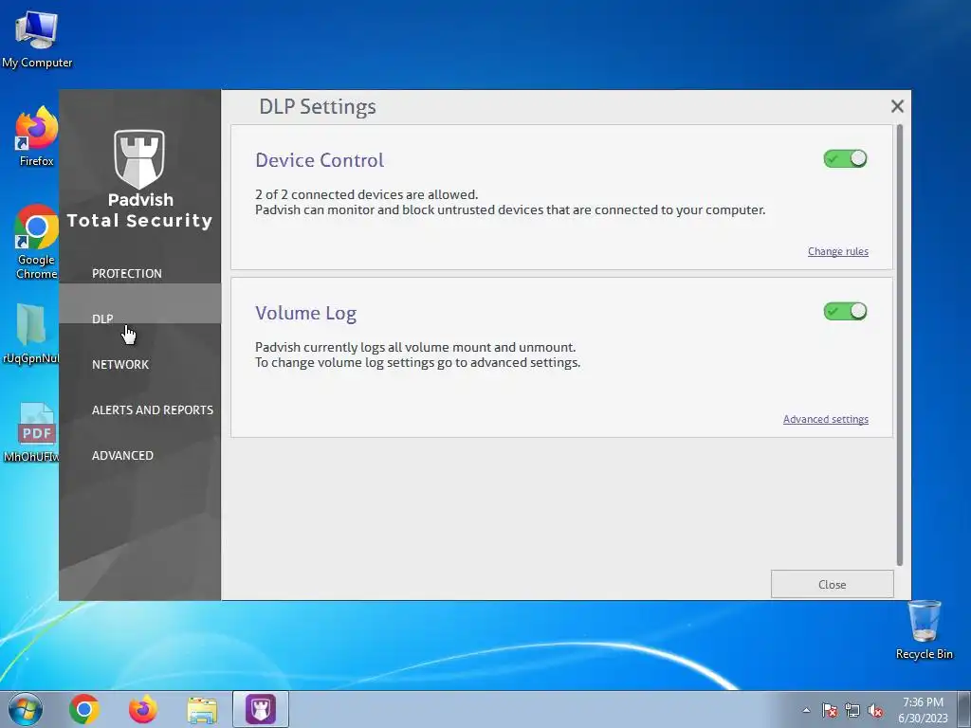The width and height of the screenshot is (971, 728).
Task: Click the Volume Log heading
Action: pyautogui.click(x=306, y=313)
